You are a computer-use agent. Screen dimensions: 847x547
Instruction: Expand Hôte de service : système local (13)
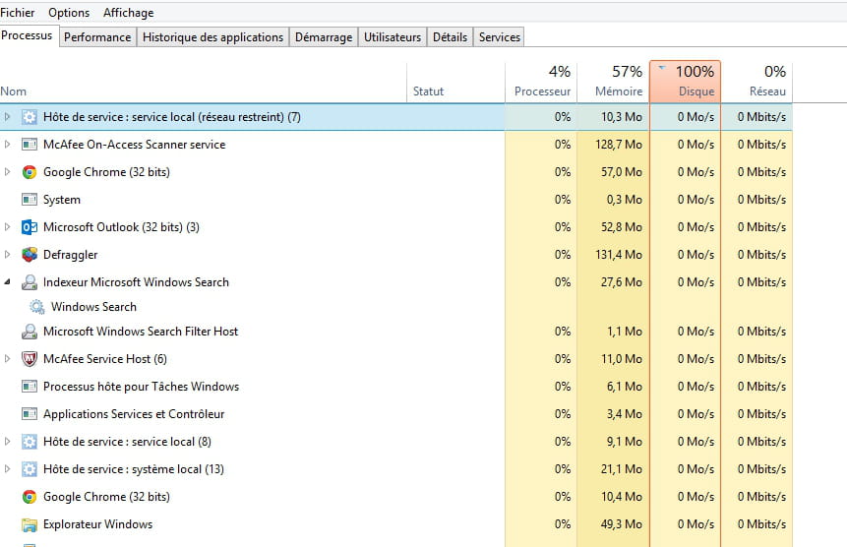pos(7,468)
